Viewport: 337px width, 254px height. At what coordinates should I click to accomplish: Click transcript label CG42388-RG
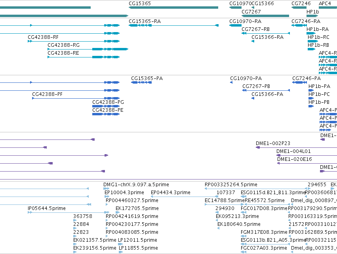63,45
